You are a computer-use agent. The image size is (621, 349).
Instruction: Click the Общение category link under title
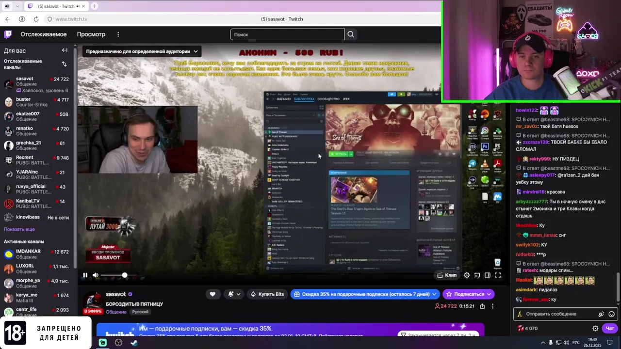(116, 312)
